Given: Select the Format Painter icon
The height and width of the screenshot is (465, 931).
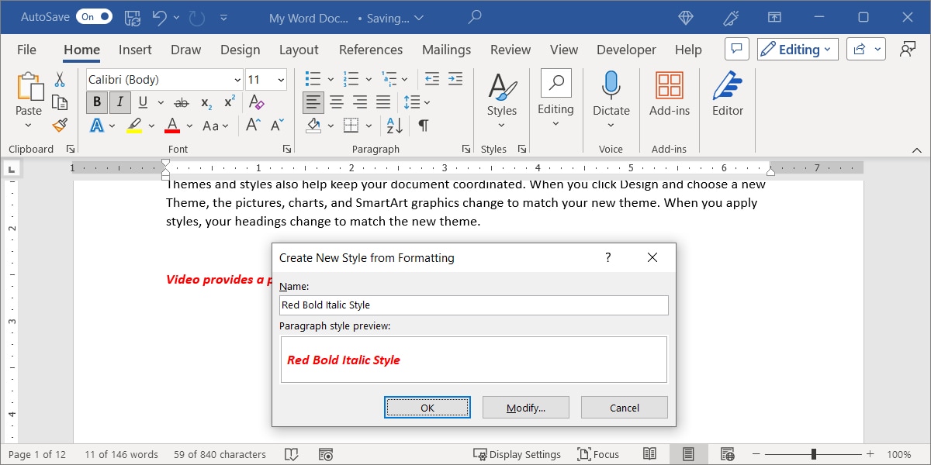Looking at the screenshot, I should [x=60, y=125].
